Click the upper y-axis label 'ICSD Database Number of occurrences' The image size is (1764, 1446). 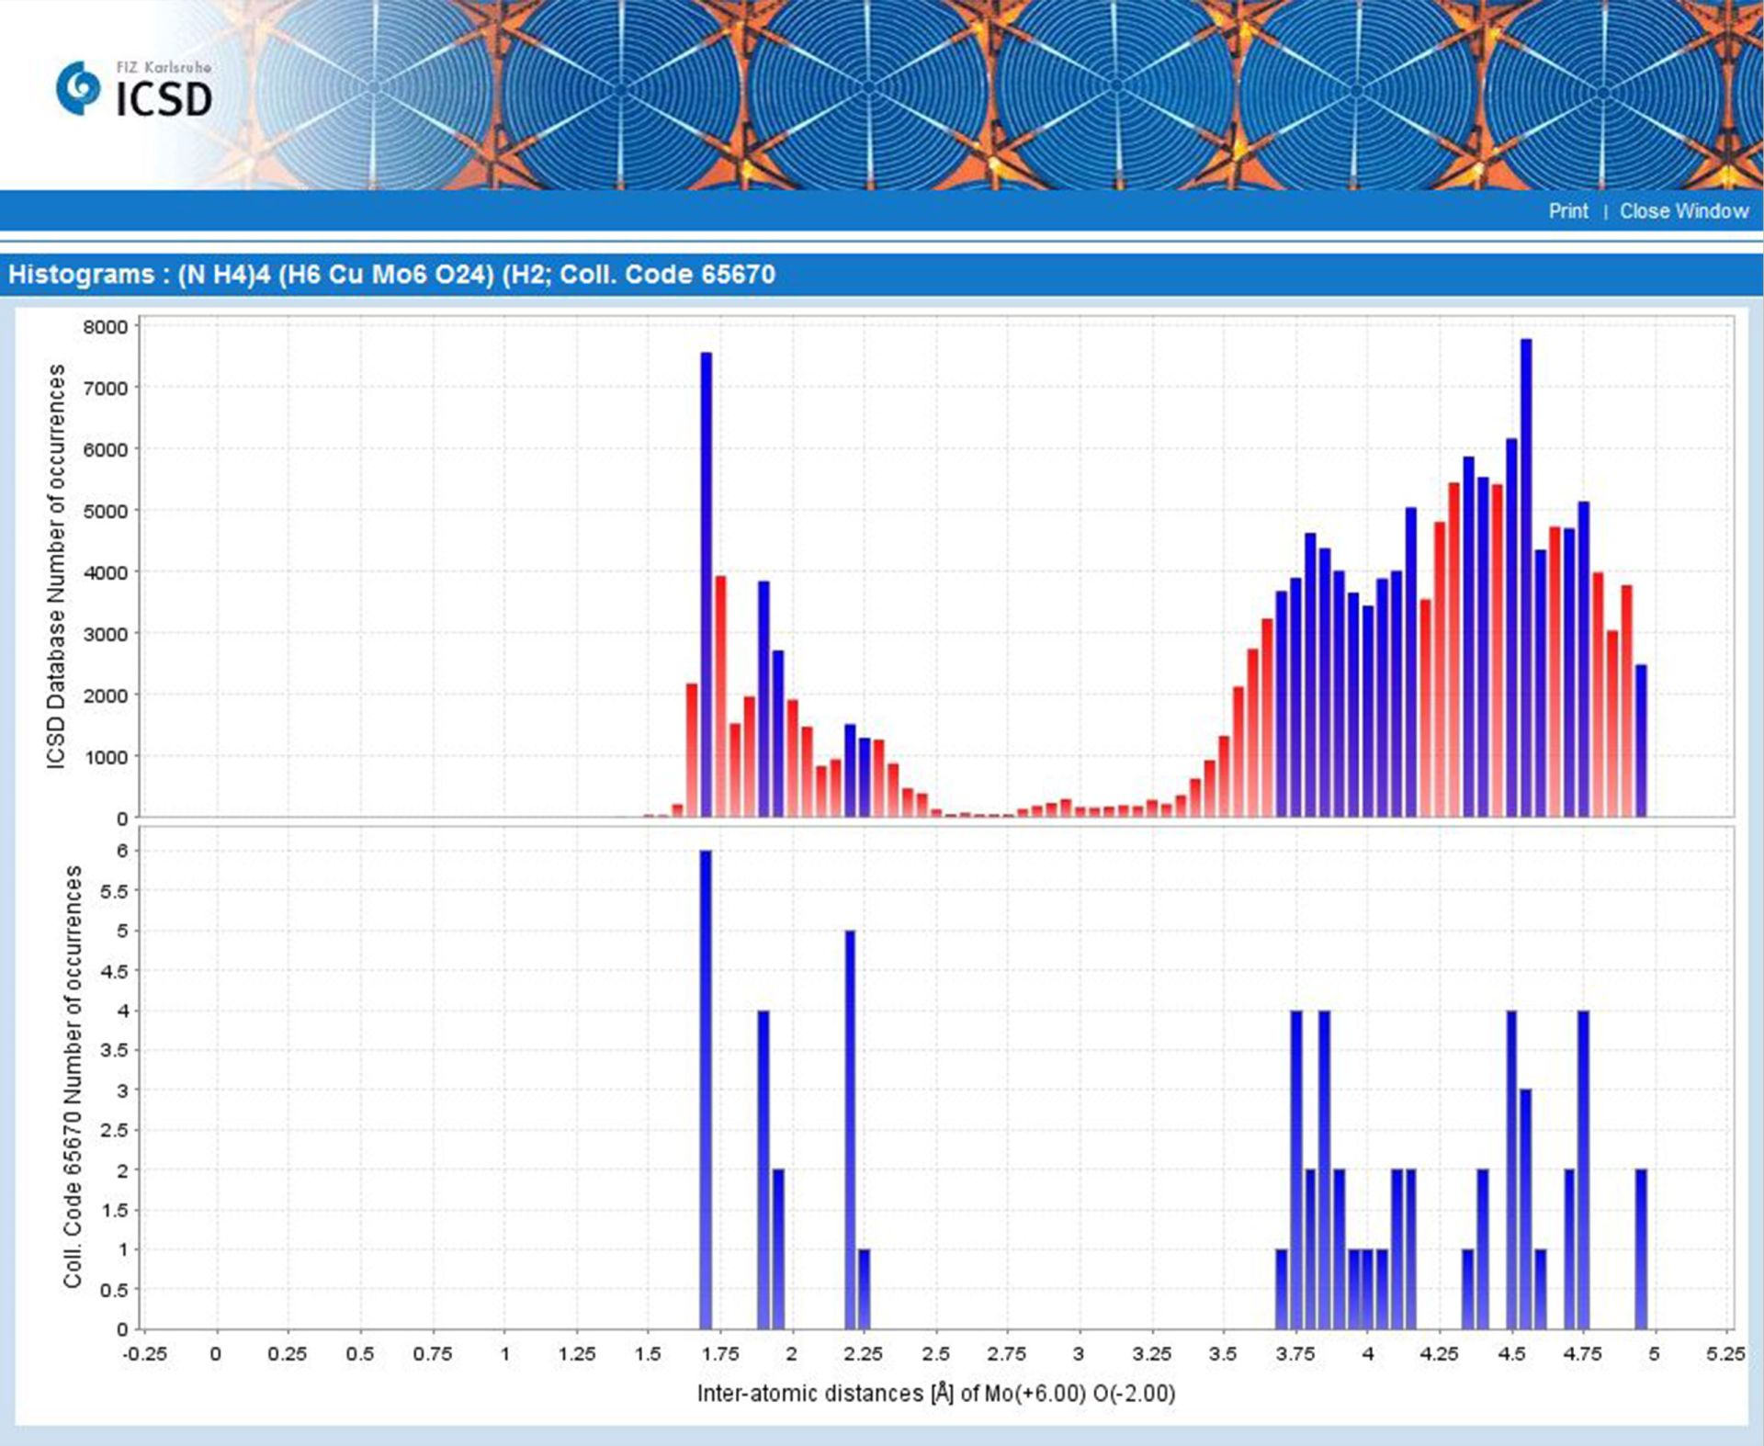(x=57, y=566)
